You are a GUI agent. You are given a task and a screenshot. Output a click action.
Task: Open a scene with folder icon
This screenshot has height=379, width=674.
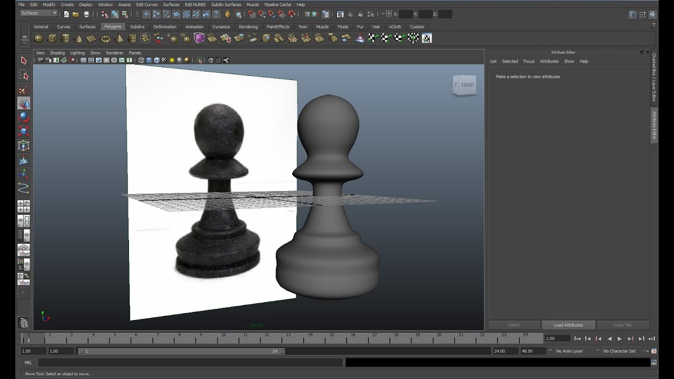[76, 14]
